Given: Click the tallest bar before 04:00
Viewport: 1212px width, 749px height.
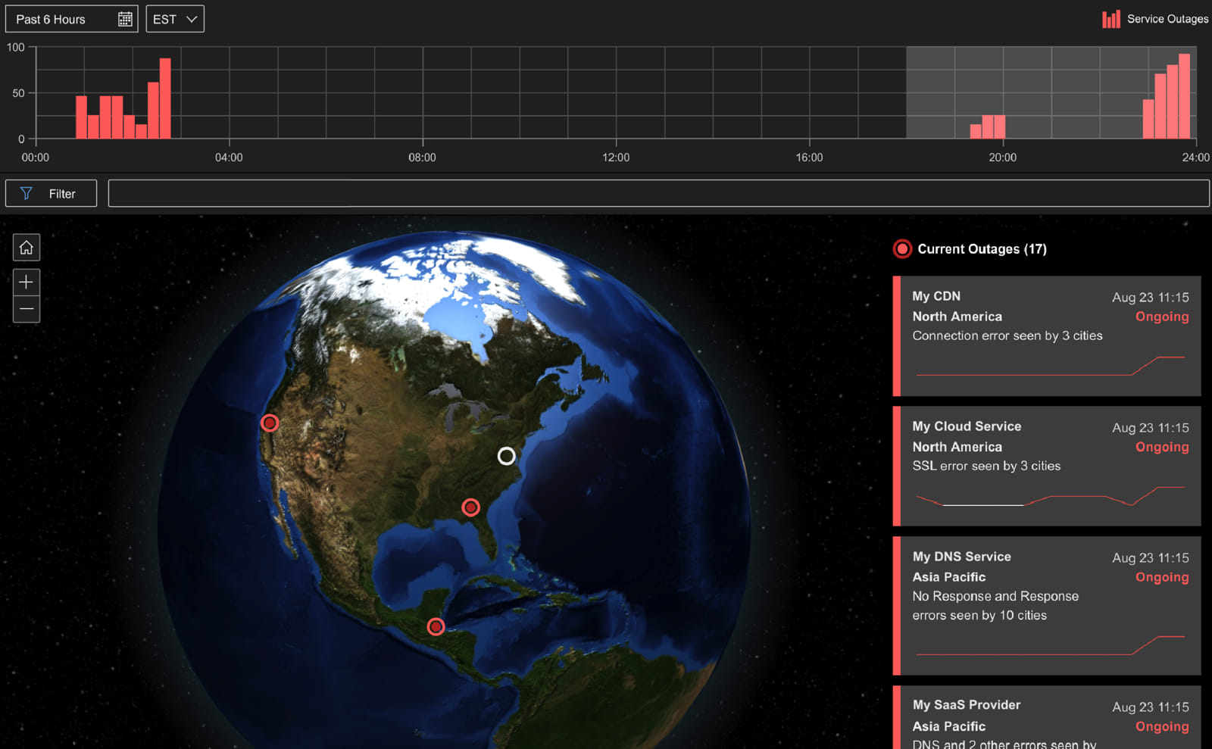Looking at the screenshot, I should coord(165,98).
